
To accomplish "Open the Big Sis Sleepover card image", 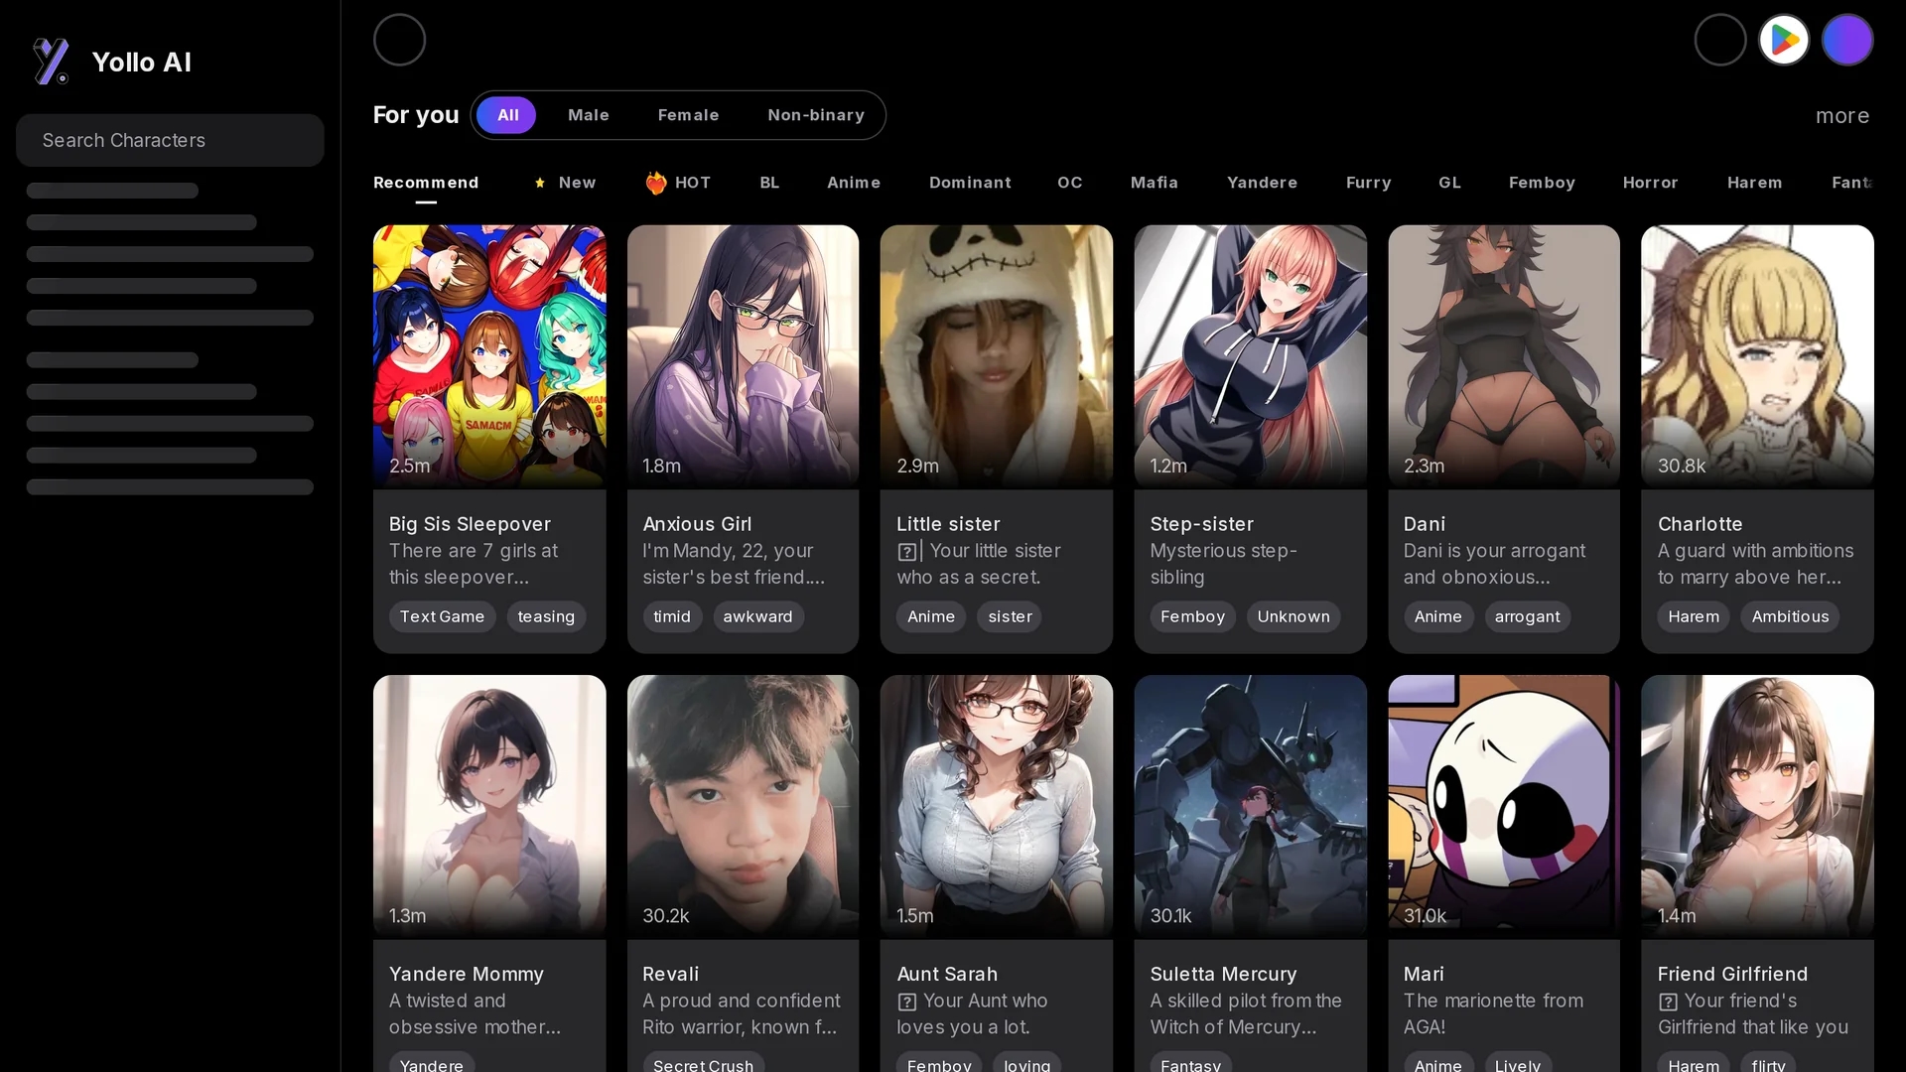I will [x=489, y=356].
